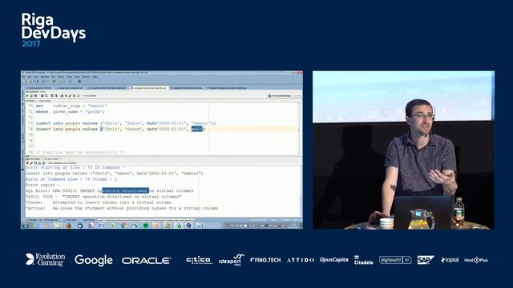The image size is (513, 288).
Task: Click the Clear eraser icon in worksheet toolbar
Action: coord(70,96)
